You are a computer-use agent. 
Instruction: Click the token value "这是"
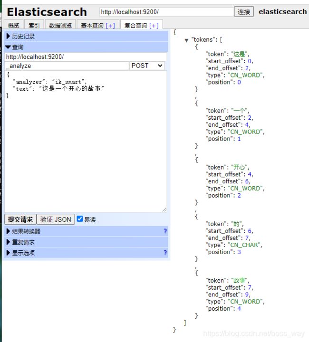pos(239,54)
